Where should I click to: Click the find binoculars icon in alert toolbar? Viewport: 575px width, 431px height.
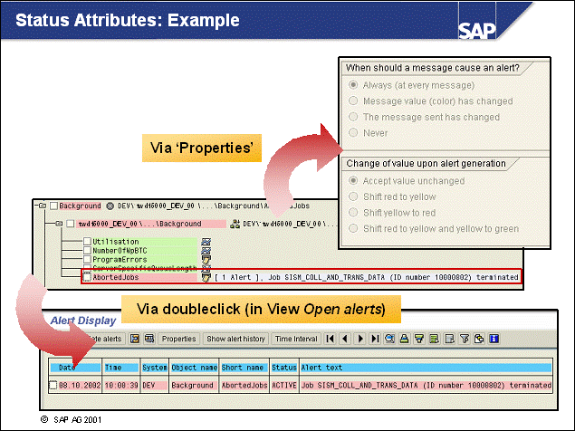click(389, 339)
